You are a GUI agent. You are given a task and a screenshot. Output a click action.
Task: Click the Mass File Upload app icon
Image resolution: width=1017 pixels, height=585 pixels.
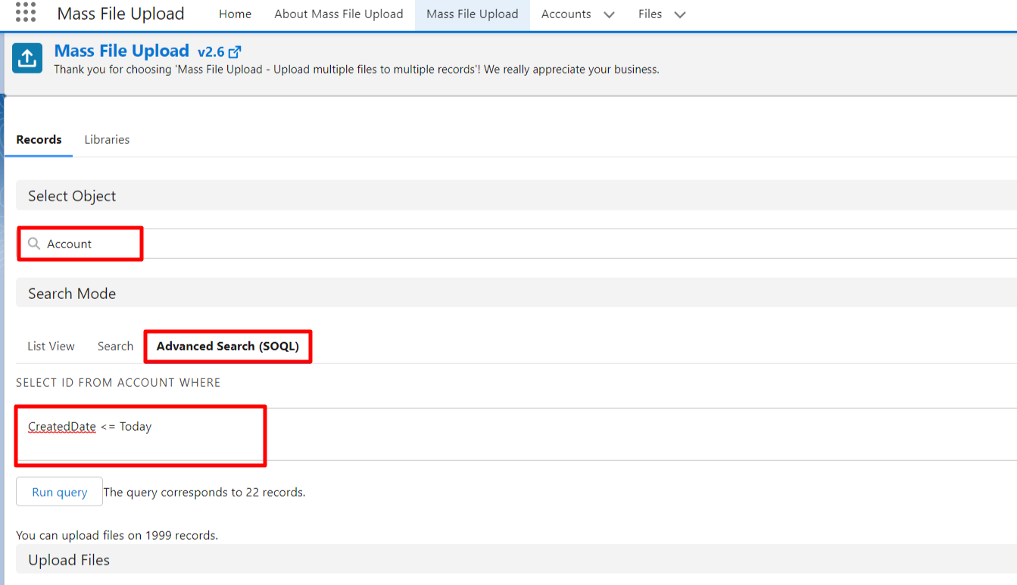[x=27, y=58]
